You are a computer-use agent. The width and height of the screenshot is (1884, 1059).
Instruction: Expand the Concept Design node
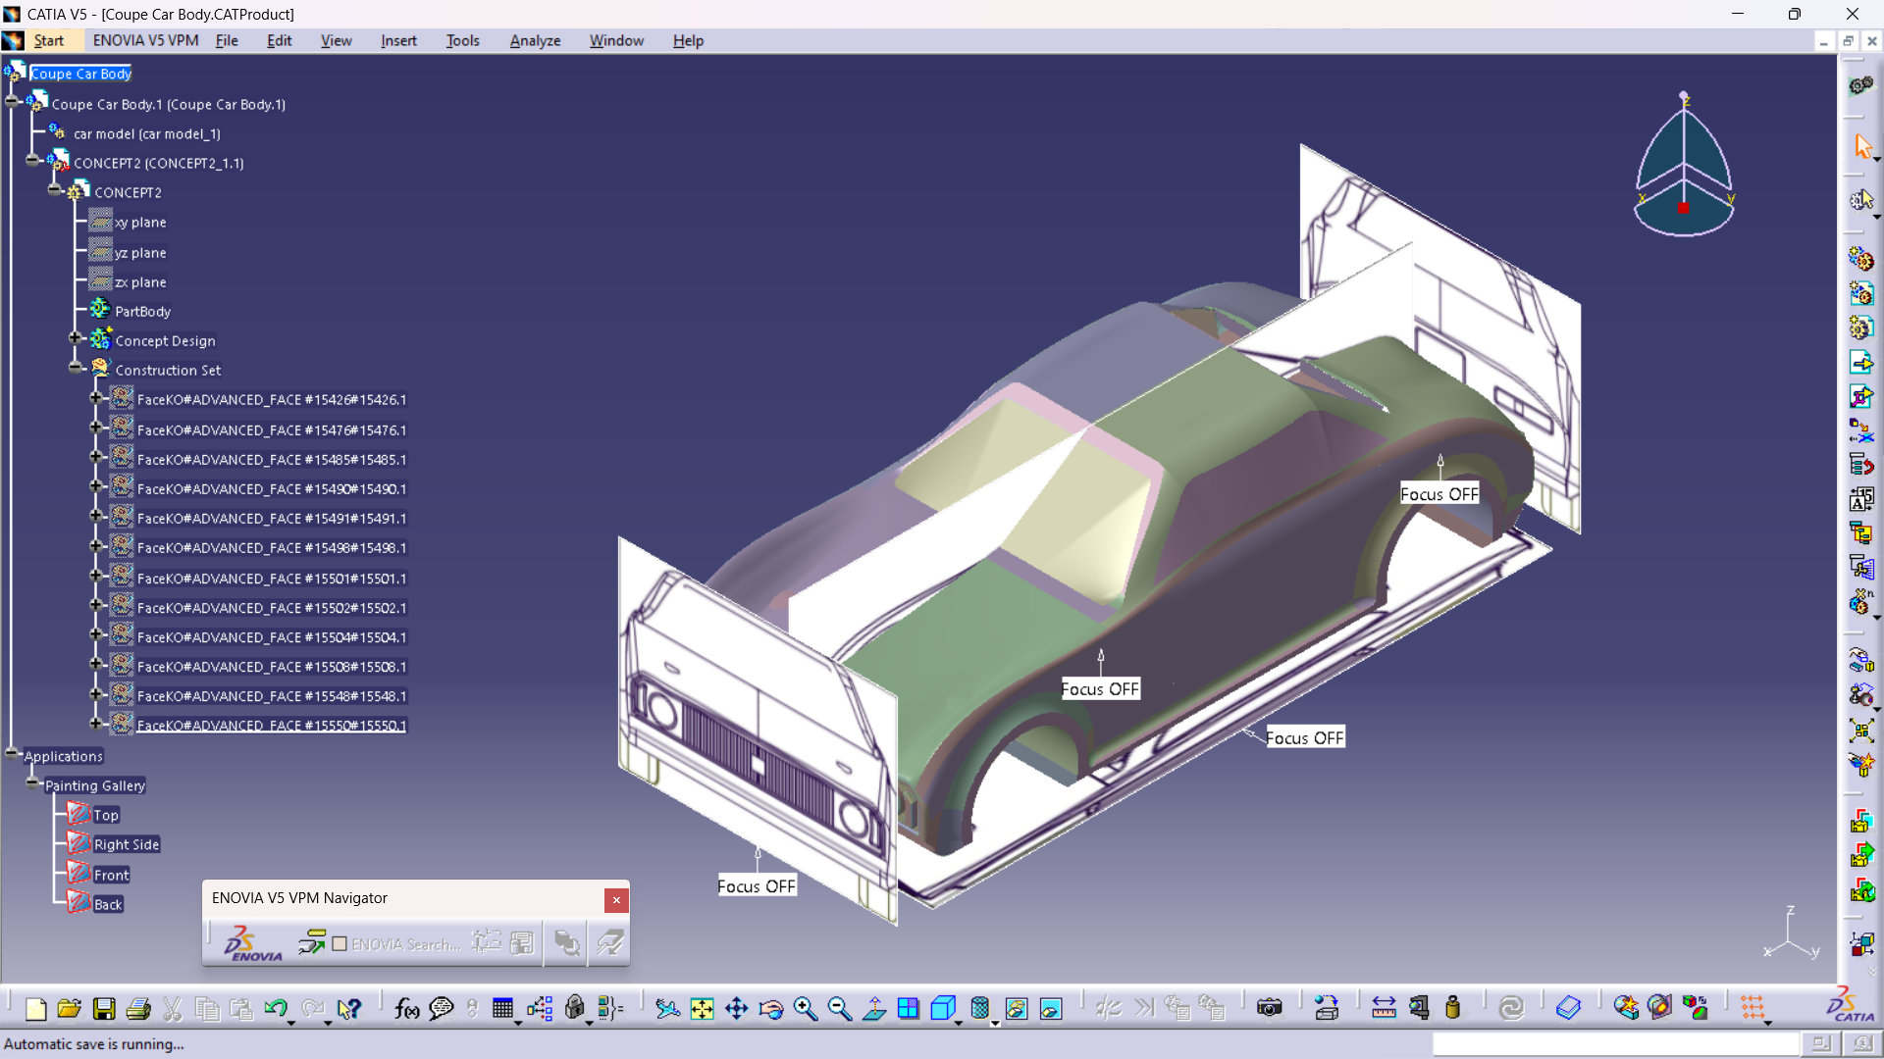pos(76,337)
